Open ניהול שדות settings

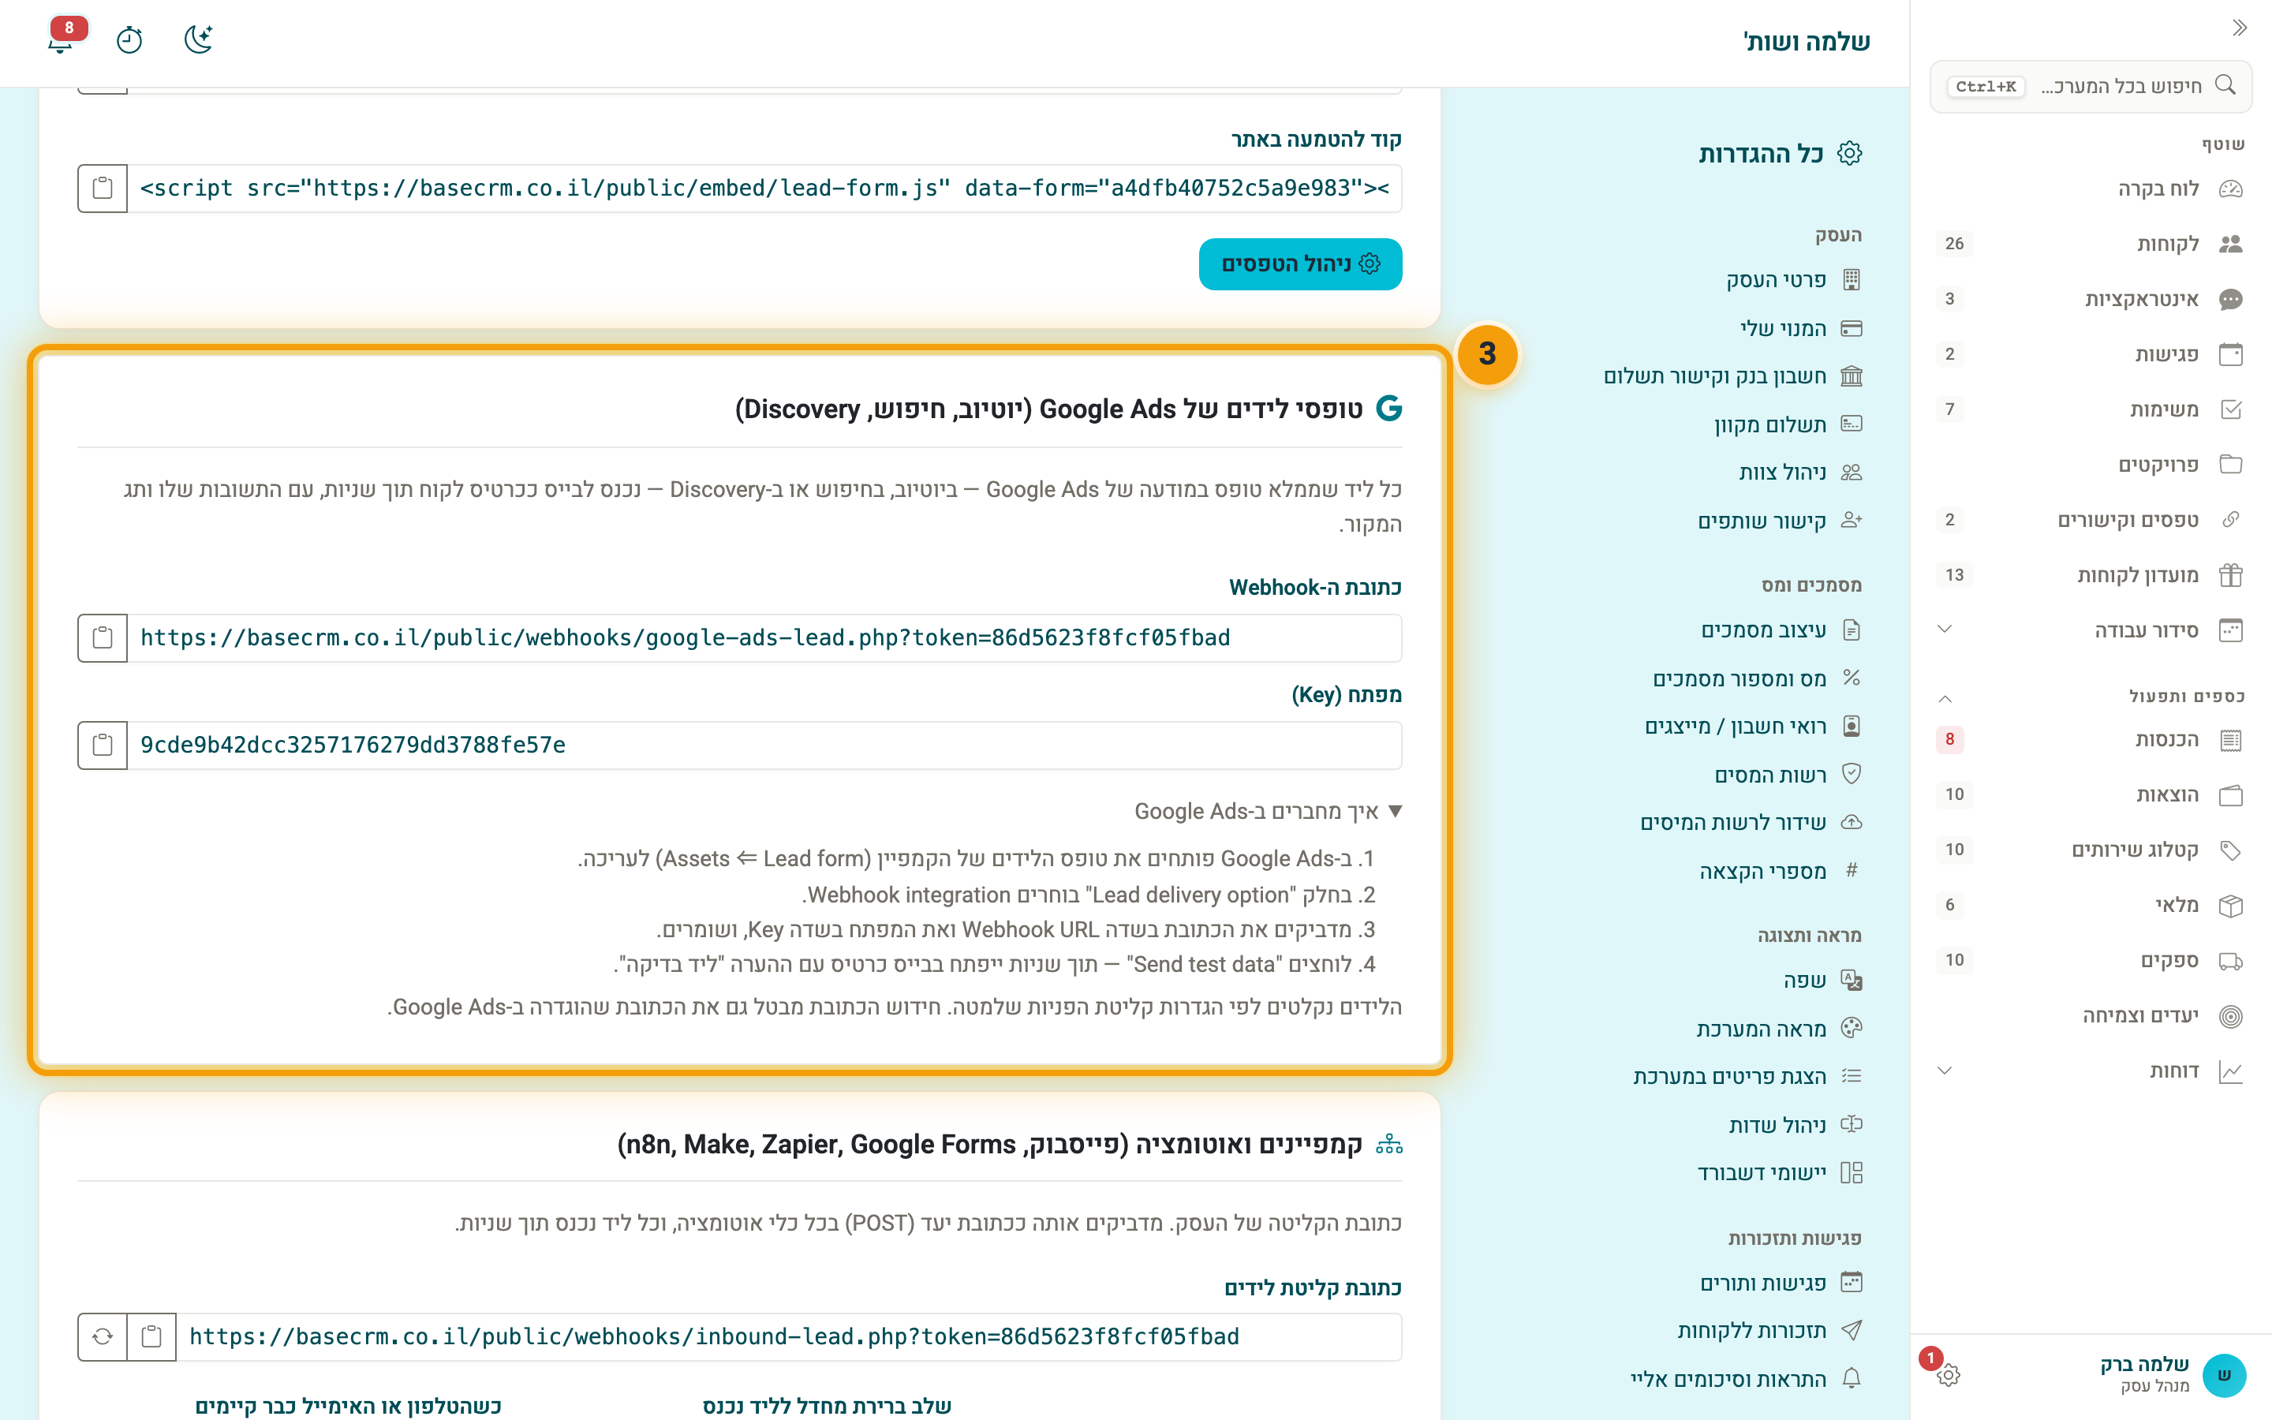point(1795,1125)
